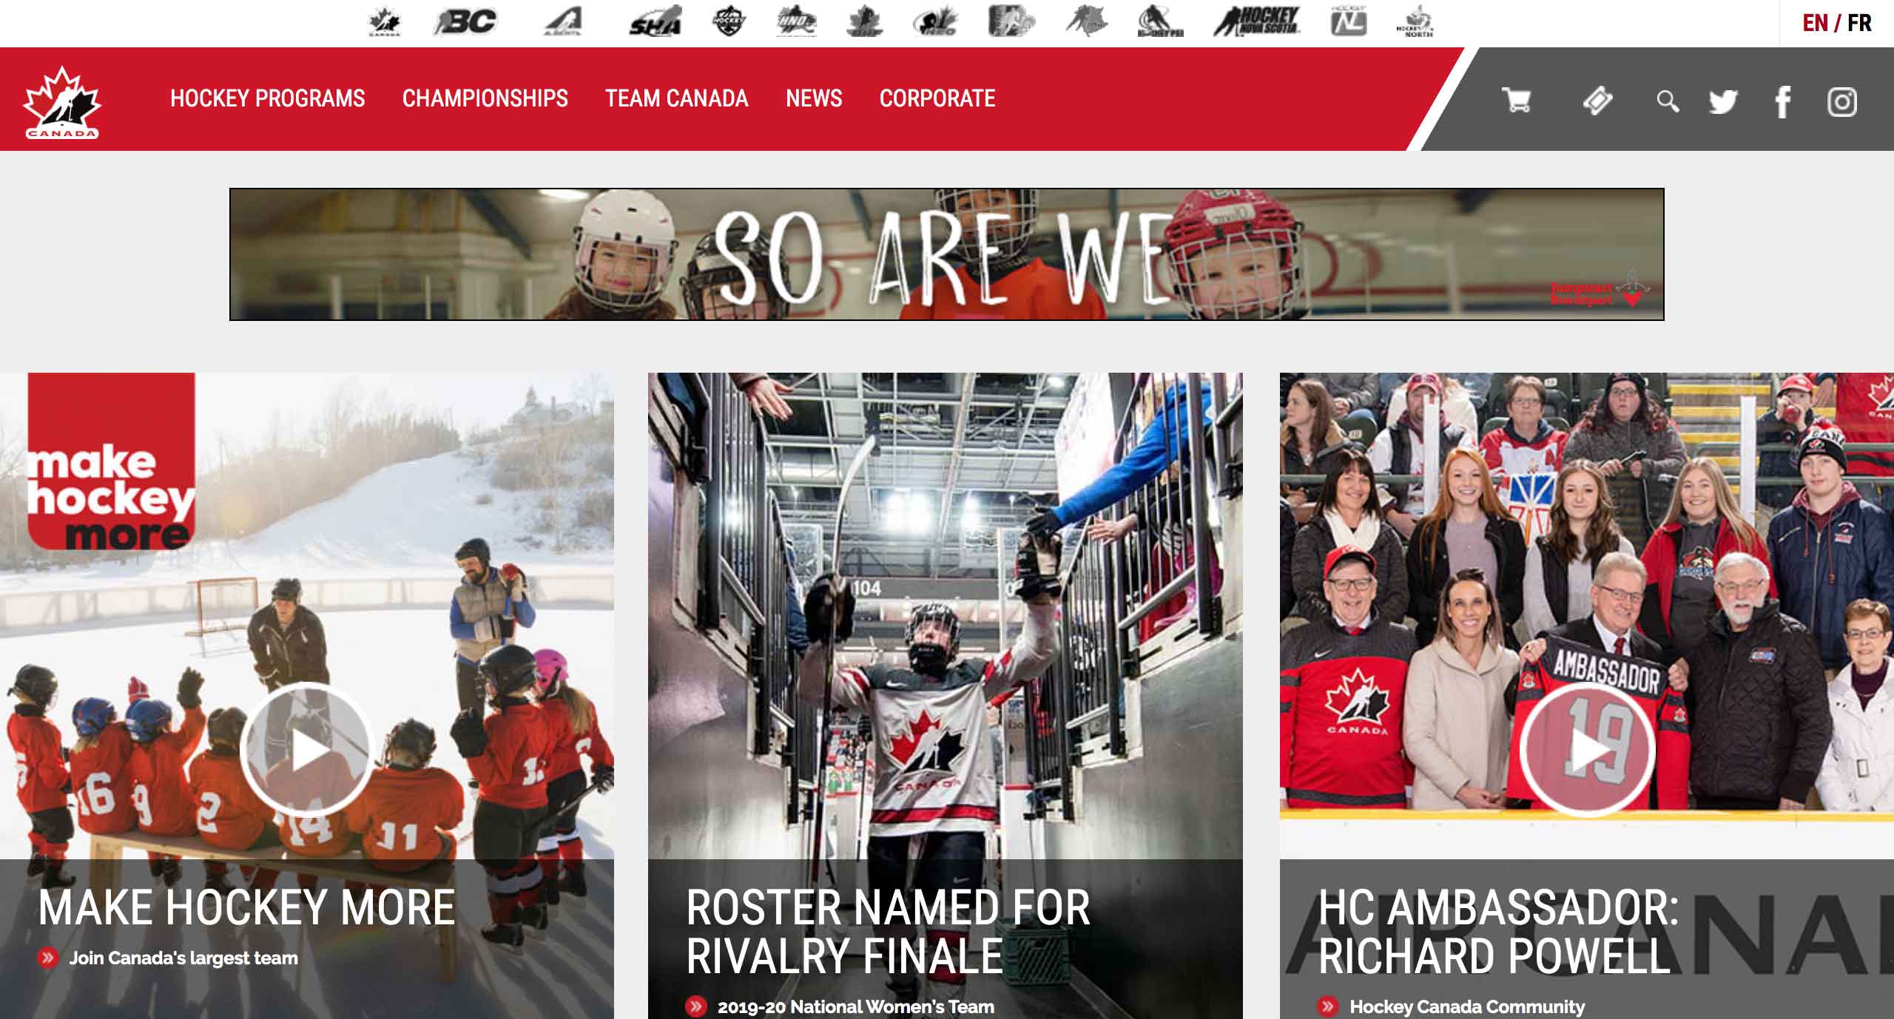
Task: Go to the SHA Saskatchewan hockey logo
Action: tap(656, 21)
